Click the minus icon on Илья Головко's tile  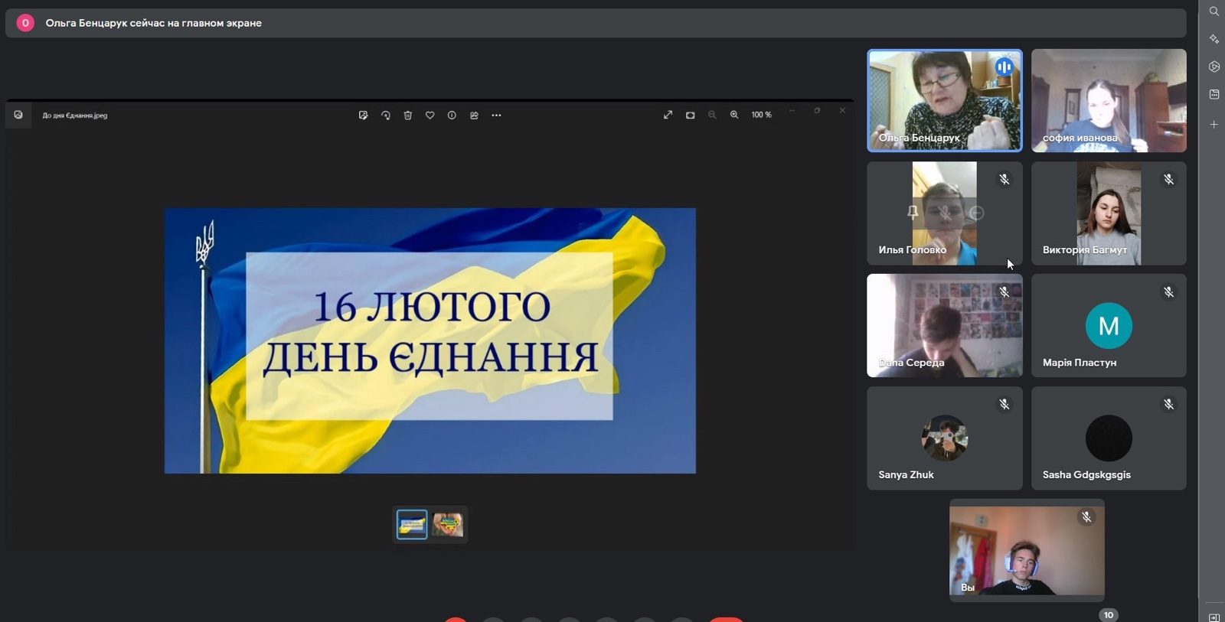point(976,213)
